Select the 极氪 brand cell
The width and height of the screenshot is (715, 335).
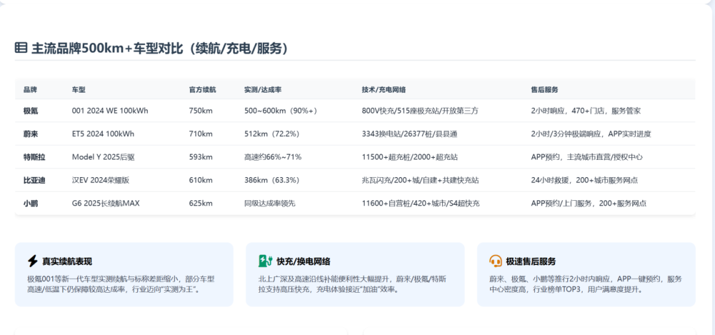pos(30,110)
